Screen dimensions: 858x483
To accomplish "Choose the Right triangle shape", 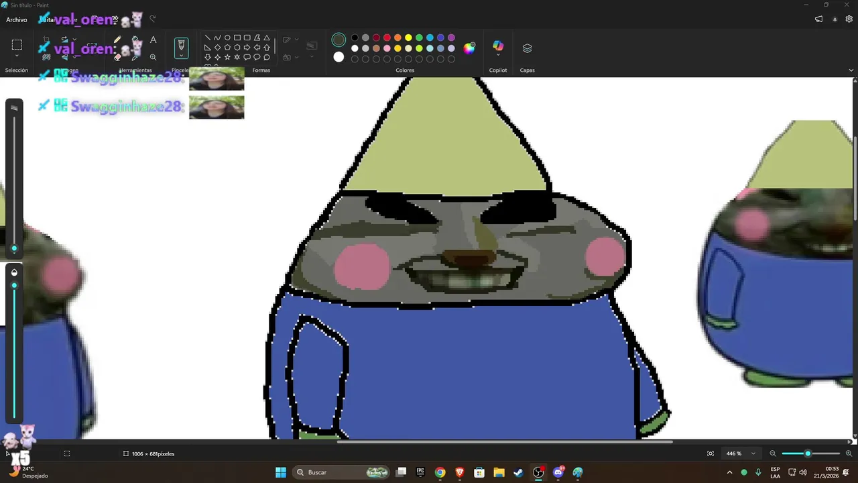I will [208, 48].
